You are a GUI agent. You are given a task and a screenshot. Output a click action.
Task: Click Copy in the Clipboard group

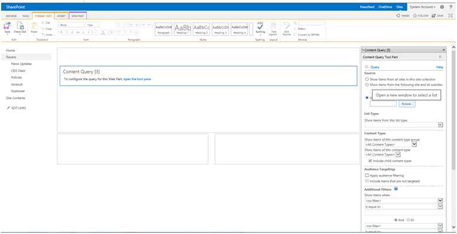pyautogui.click(x=46, y=29)
